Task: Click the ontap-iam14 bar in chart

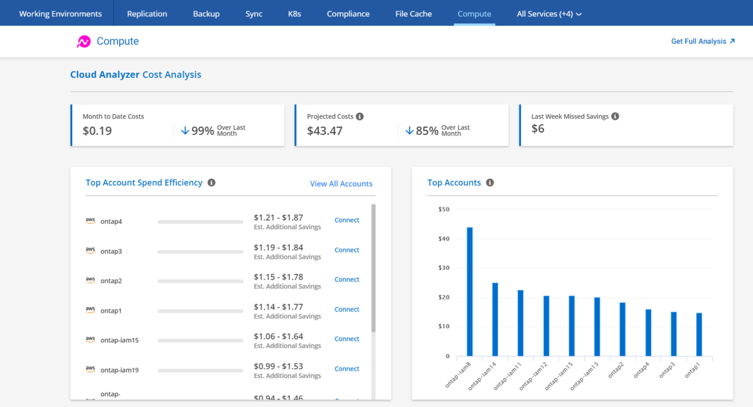Action: tap(495, 320)
